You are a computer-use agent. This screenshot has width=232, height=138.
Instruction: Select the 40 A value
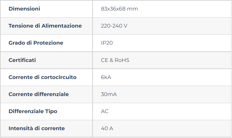click(107, 128)
